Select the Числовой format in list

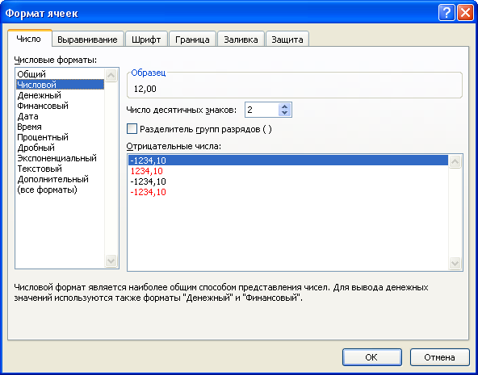pos(60,85)
